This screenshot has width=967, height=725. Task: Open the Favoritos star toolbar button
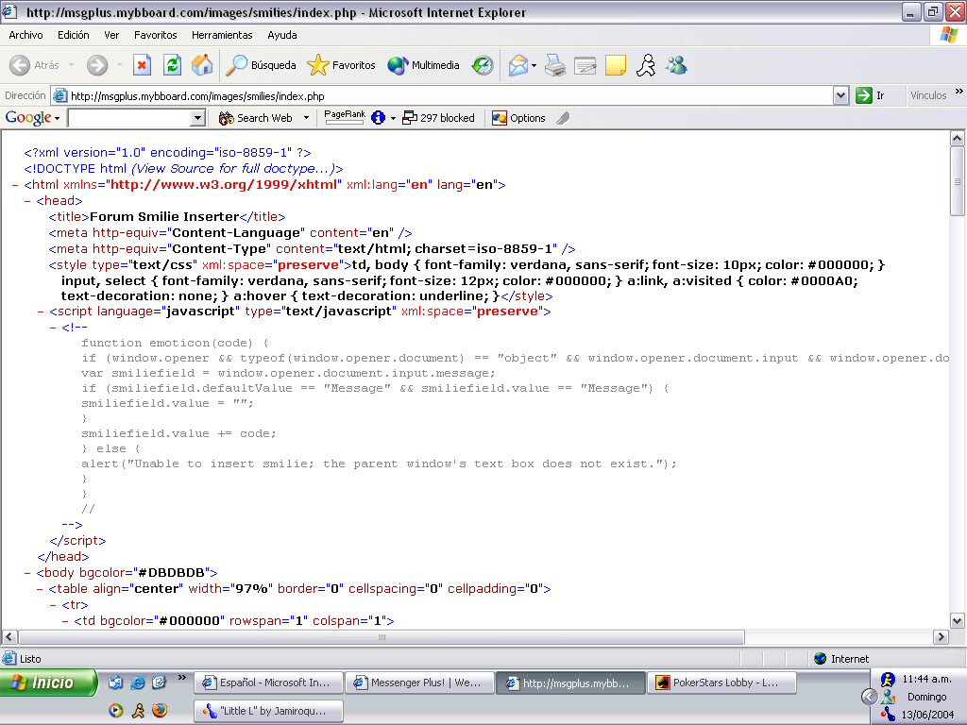tap(341, 65)
